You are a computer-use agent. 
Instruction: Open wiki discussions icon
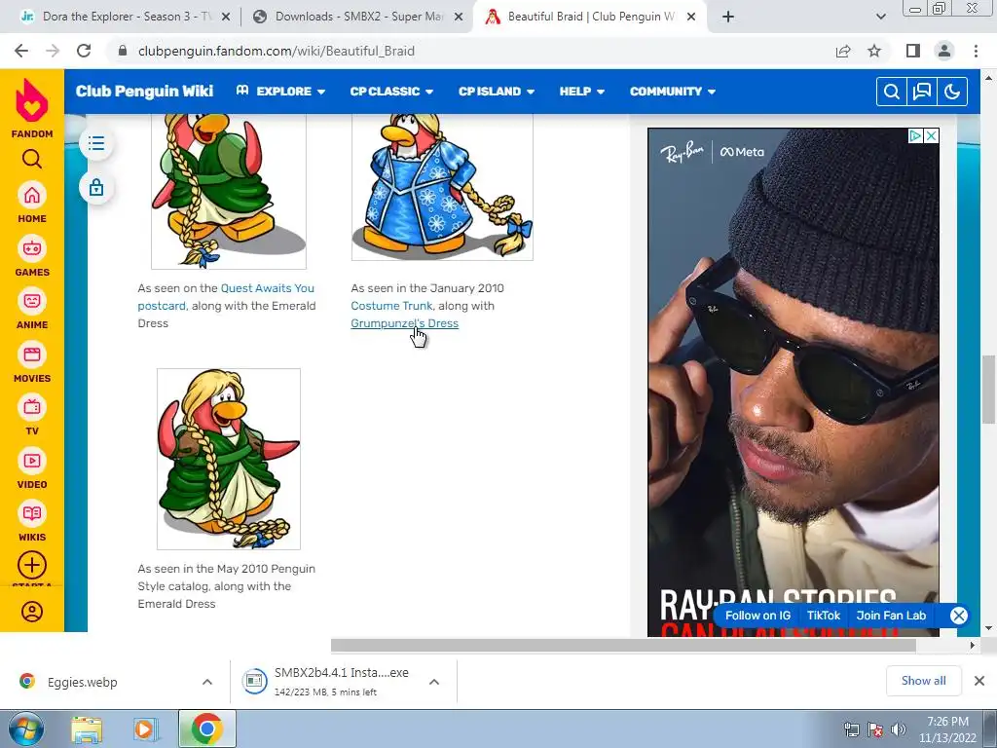pos(922,92)
